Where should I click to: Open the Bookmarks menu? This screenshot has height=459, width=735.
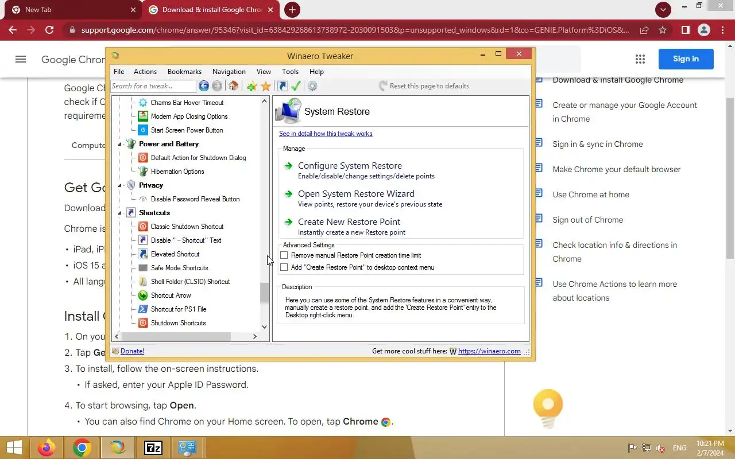tap(184, 72)
